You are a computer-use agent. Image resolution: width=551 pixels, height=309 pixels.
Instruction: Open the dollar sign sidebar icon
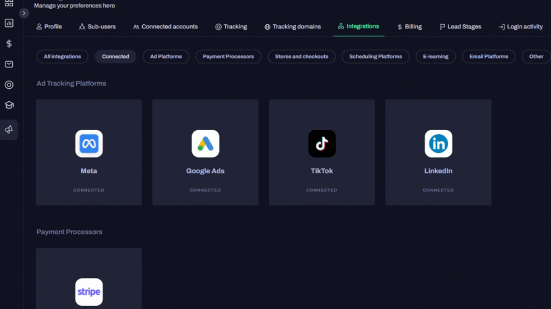click(x=9, y=44)
